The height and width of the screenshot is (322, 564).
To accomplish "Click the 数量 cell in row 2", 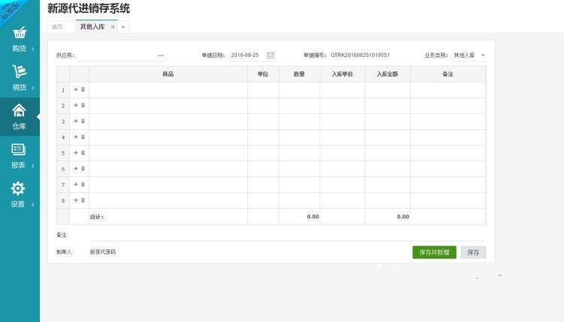I will [x=299, y=106].
